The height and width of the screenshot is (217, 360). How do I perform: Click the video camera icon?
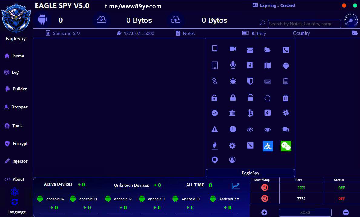233,49
